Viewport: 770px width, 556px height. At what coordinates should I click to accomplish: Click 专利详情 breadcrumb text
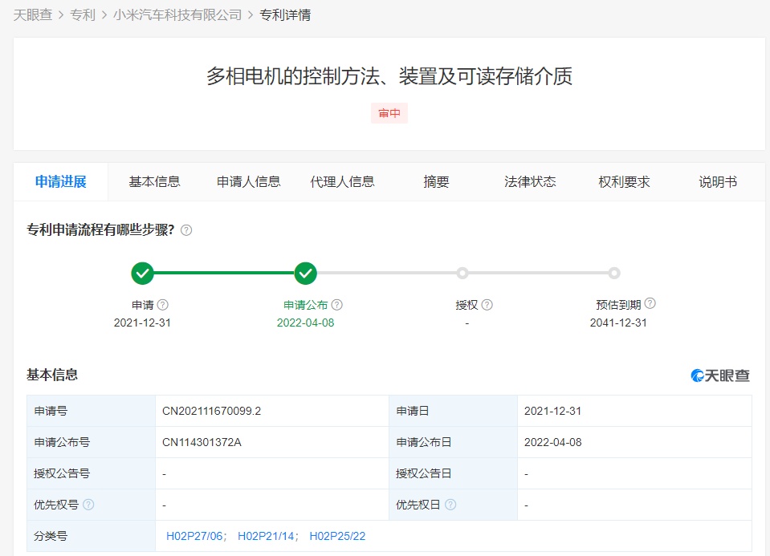[x=285, y=15]
